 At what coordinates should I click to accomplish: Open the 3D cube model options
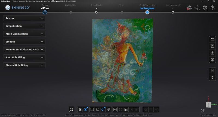tap(213, 60)
